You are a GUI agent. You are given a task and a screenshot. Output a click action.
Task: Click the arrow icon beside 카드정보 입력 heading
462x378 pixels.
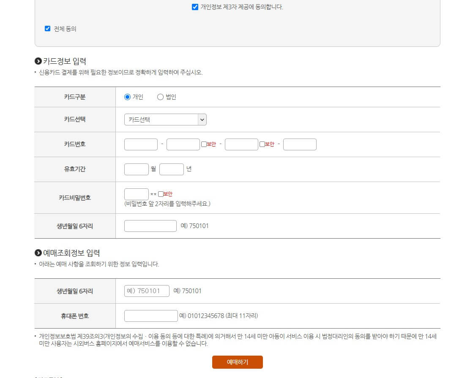(x=39, y=61)
